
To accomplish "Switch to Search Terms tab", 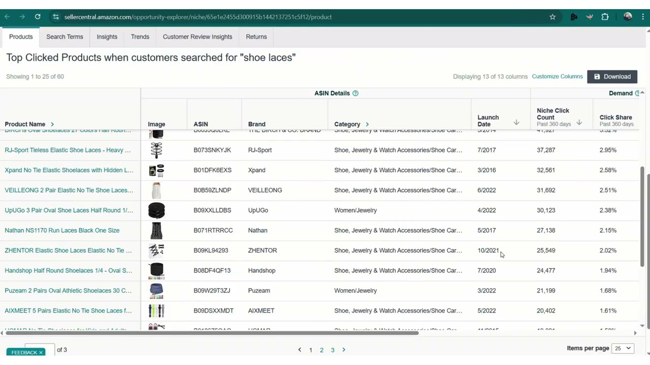I will pos(64,36).
